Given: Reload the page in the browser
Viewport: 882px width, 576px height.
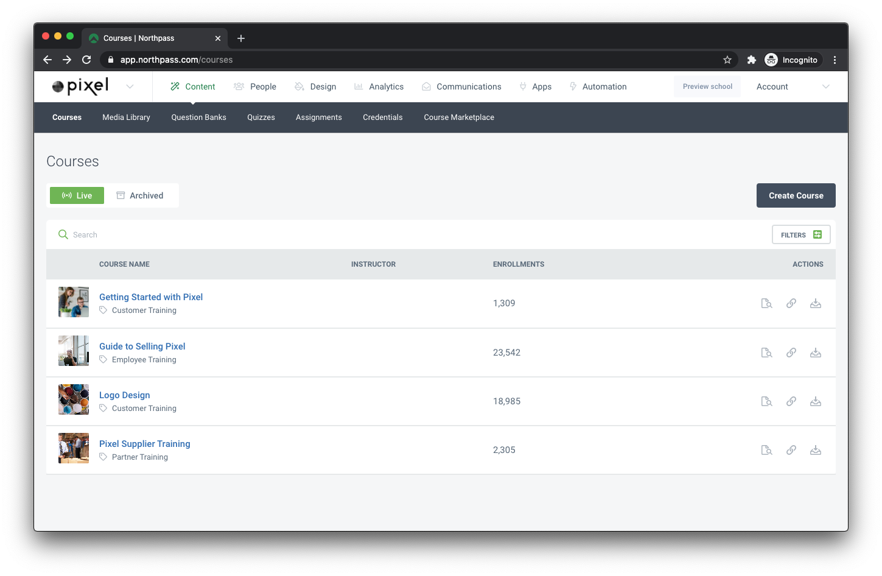Looking at the screenshot, I should (86, 60).
